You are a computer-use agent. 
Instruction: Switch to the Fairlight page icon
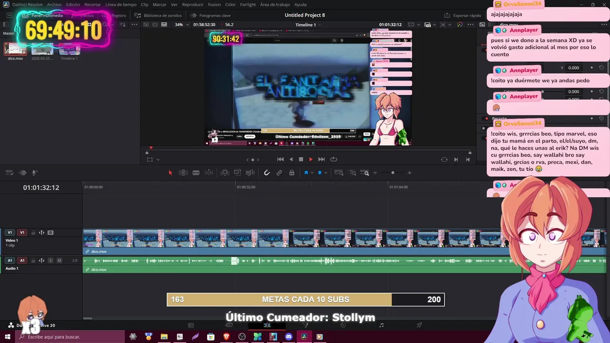[x=381, y=325]
